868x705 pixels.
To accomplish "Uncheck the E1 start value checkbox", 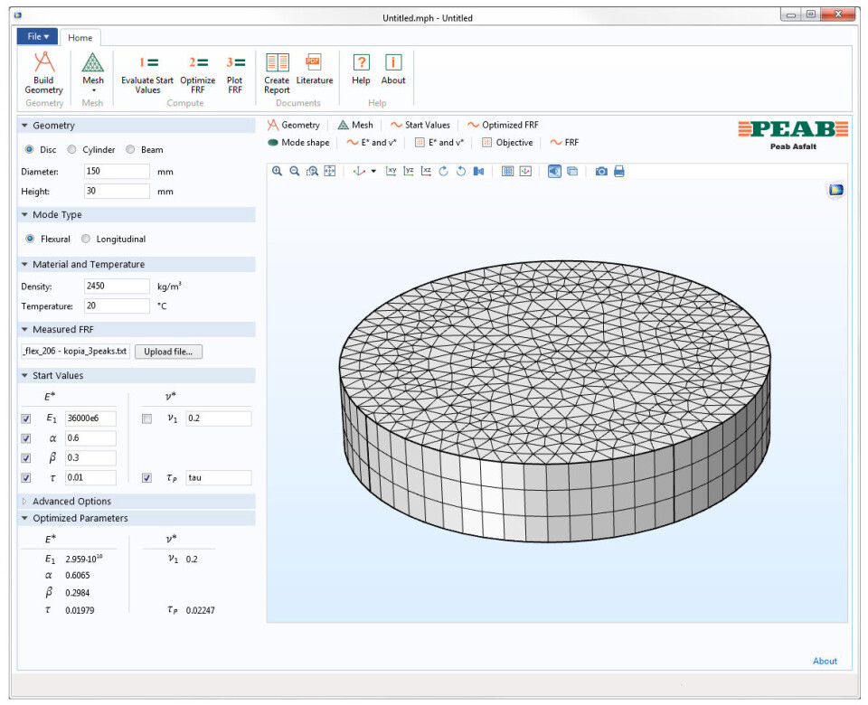I will click(x=26, y=418).
